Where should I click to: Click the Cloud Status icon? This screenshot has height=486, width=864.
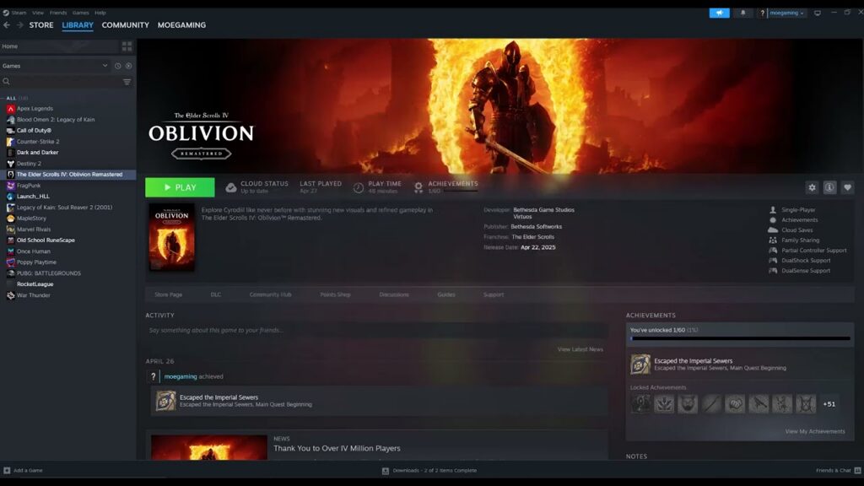click(231, 188)
